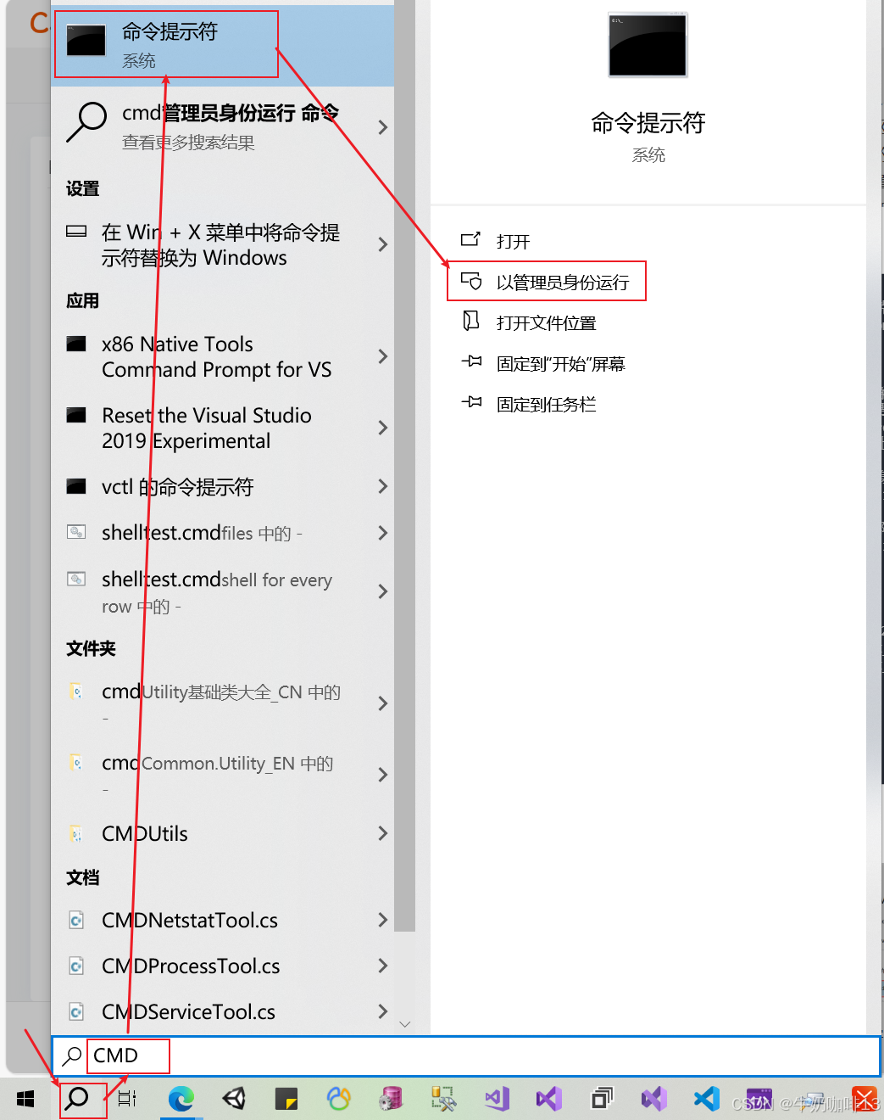Click the database tool taskbar icon

point(391,1100)
